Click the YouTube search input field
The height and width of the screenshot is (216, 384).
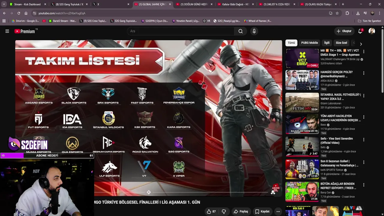click(x=181, y=31)
